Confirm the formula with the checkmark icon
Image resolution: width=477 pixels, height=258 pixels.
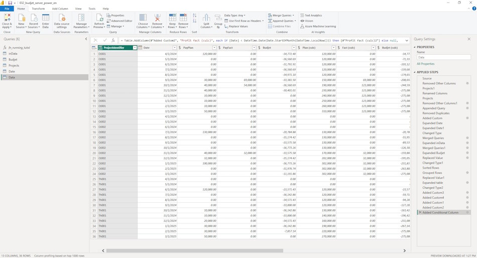click(x=105, y=40)
